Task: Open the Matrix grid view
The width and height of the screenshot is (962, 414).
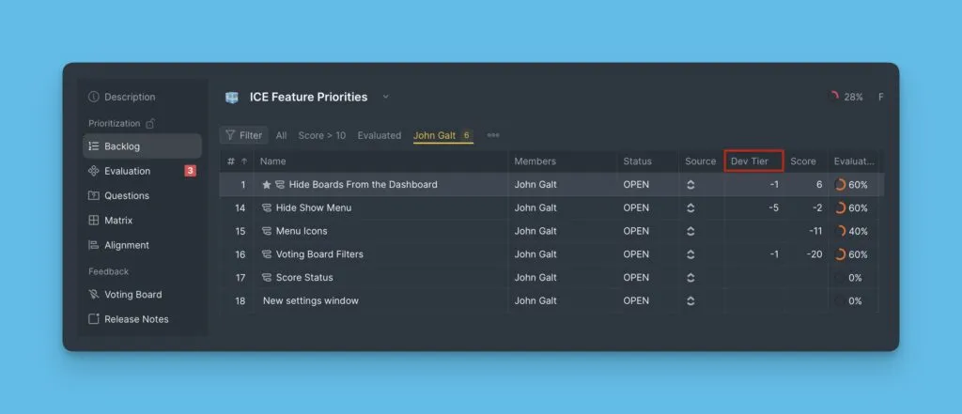Action: click(93, 221)
